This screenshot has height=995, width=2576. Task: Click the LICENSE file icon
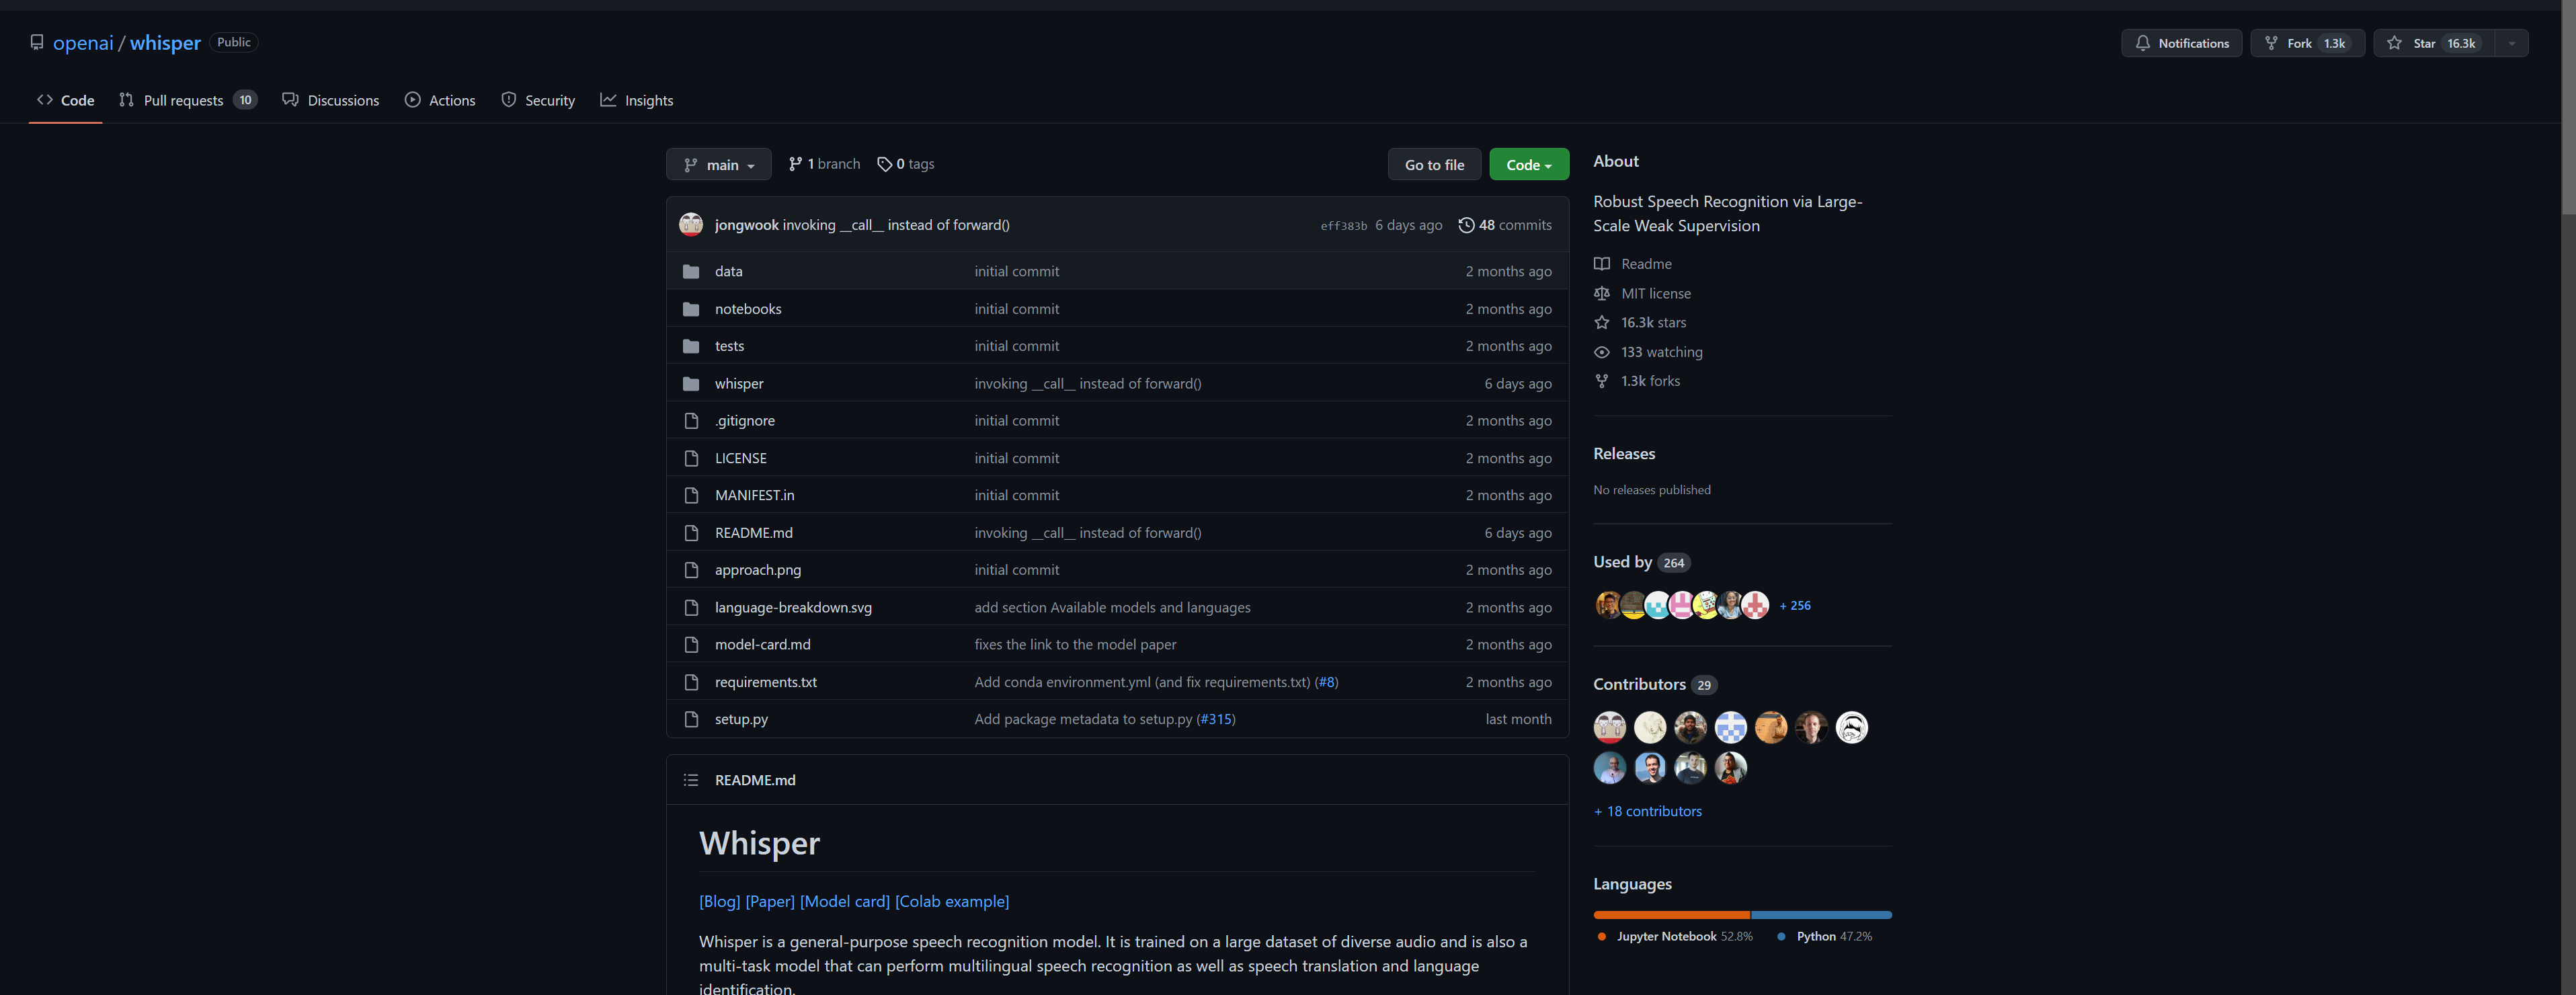click(690, 458)
